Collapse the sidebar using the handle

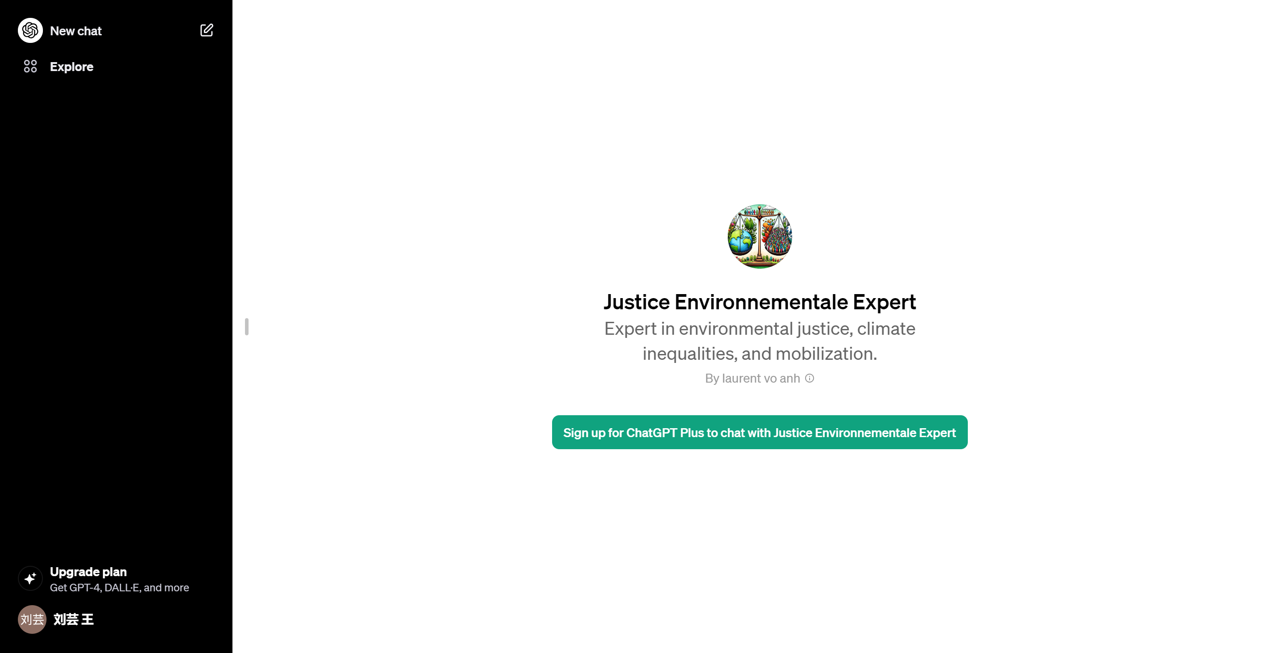coord(247,327)
